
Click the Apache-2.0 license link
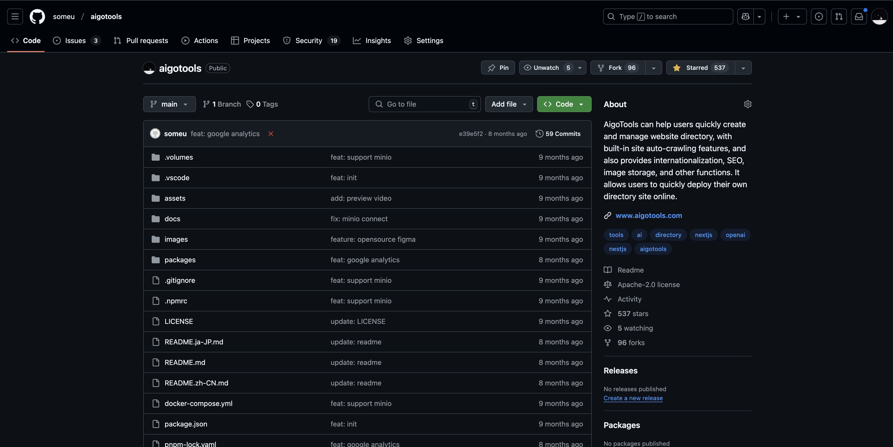pyautogui.click(x=648, y=285)
